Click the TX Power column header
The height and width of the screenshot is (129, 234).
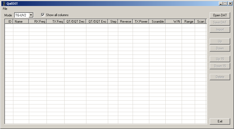point(141,21)
